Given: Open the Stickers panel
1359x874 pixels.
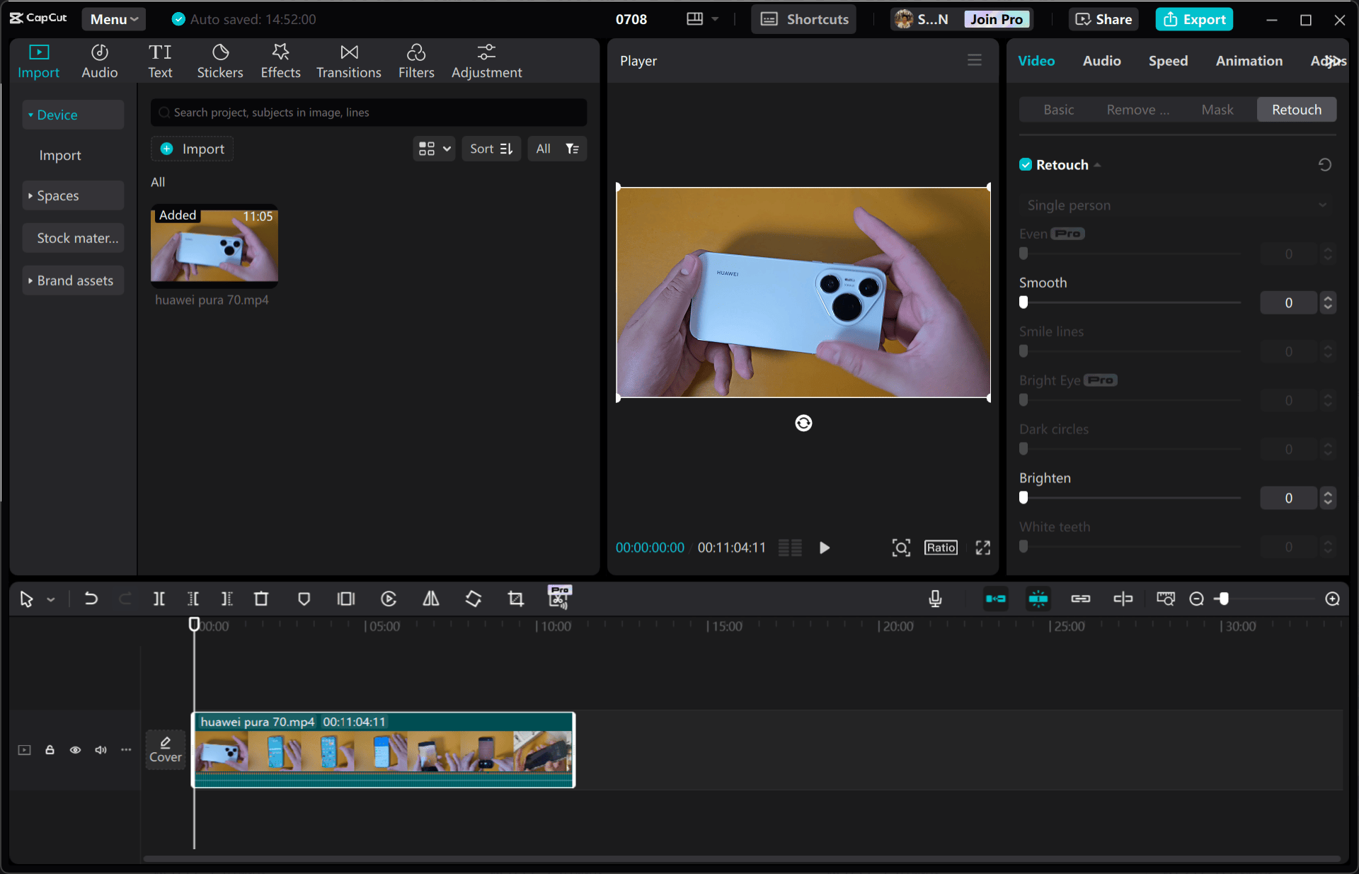Looking at the screenshot, I should click(x=220, y=61).
